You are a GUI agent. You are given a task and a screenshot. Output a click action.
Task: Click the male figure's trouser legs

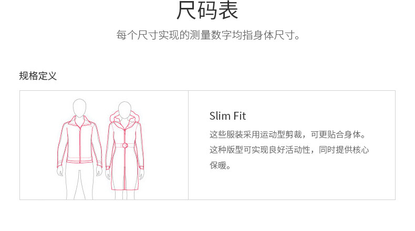80,181
